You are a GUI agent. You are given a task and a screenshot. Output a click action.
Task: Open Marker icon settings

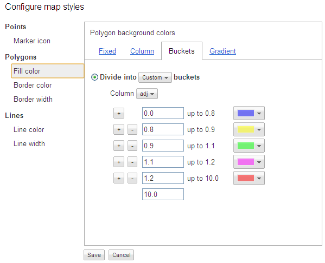point(32,41)
